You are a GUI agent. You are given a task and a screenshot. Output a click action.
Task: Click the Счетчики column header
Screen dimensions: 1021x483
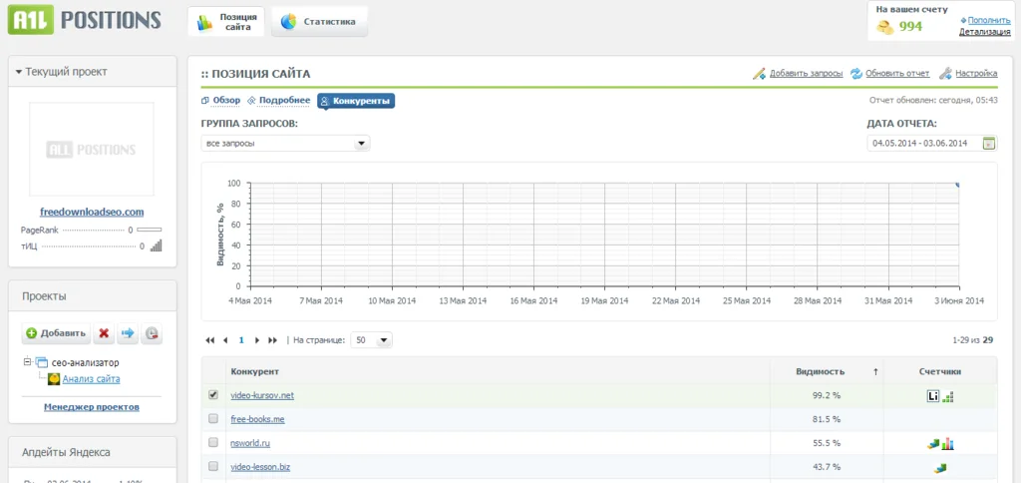point(940,371)
